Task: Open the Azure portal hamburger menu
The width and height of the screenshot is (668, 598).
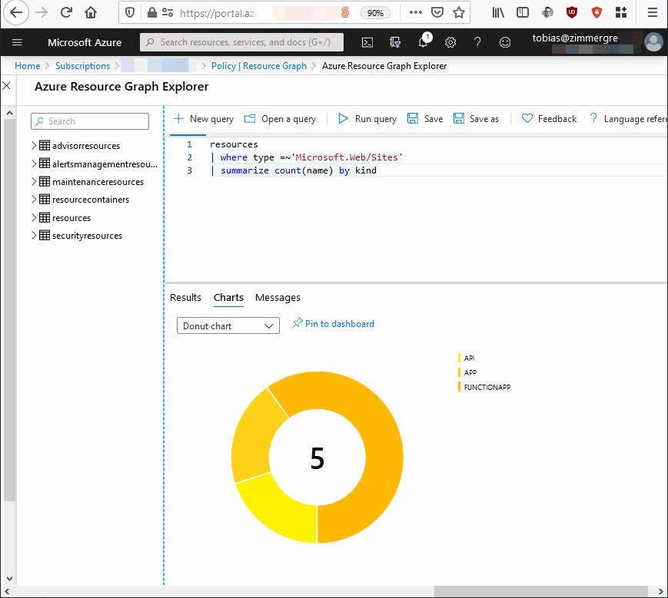Action: point(18,42)
